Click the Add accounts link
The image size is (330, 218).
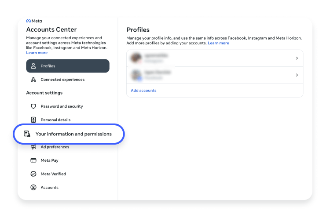[143, 91]
